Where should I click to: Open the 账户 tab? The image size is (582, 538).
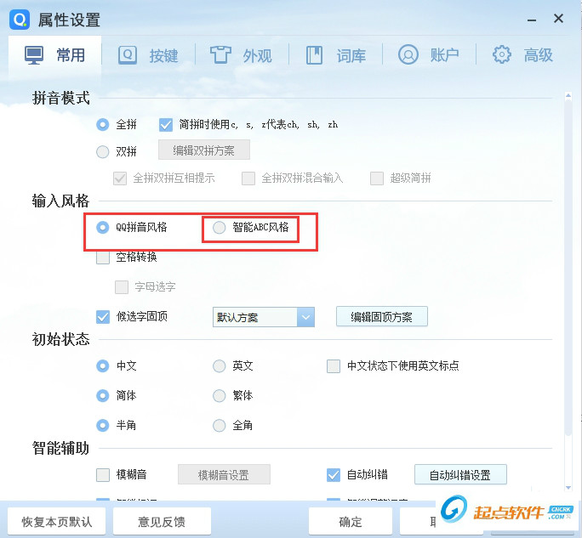(x=445, y=55)
